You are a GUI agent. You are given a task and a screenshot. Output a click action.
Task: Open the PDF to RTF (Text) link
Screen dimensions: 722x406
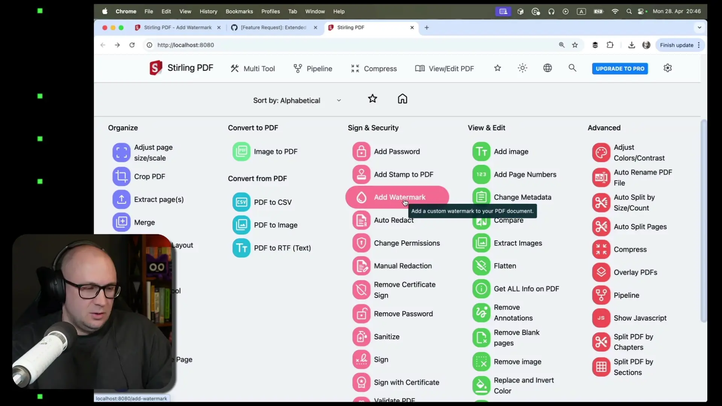[282, 248]
